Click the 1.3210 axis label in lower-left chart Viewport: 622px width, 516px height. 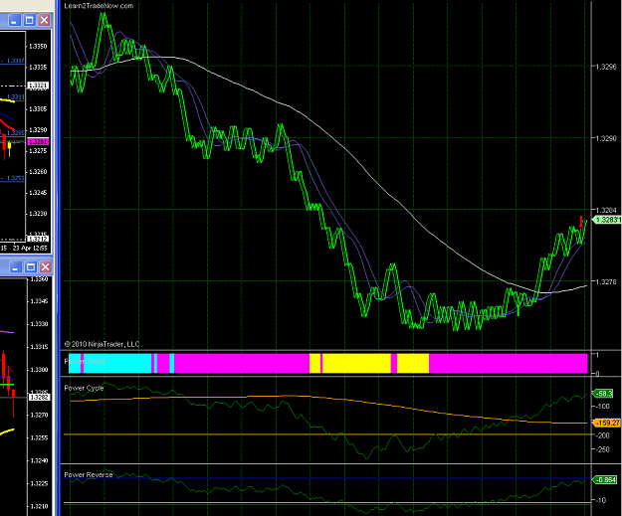pyautogui.click(x=40, y=506)
